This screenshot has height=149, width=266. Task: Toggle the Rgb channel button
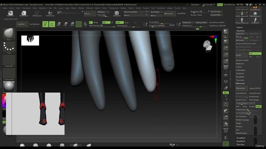[x=106, y=22]
